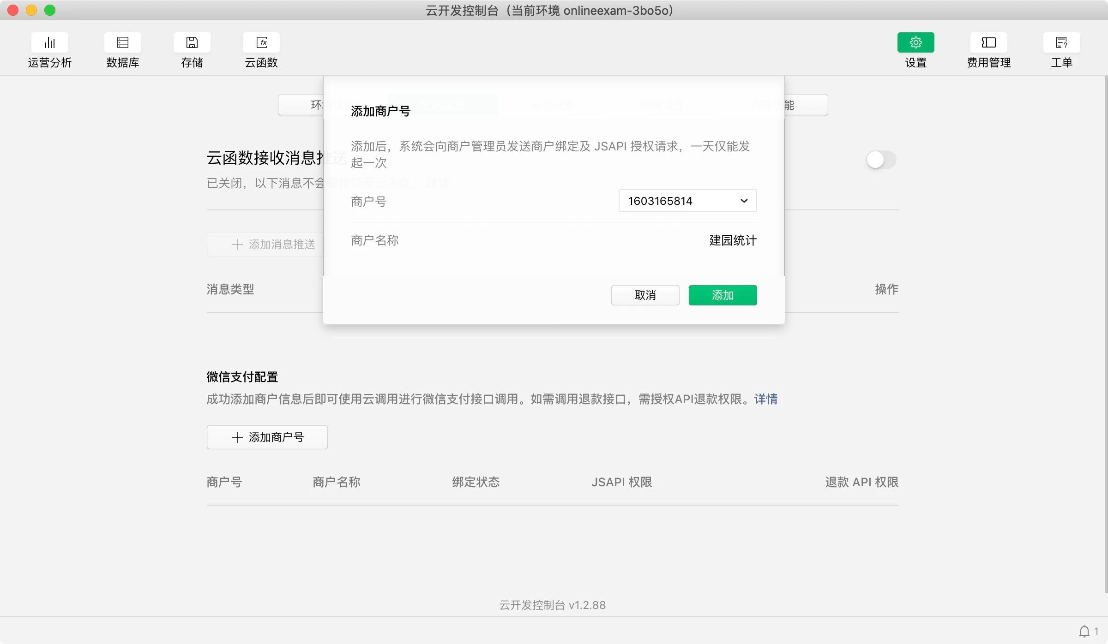The width and height of the screenshot is (1108, 644).
Task: Click the 取消 button in the dialog
Action: [x=645, y=295]
